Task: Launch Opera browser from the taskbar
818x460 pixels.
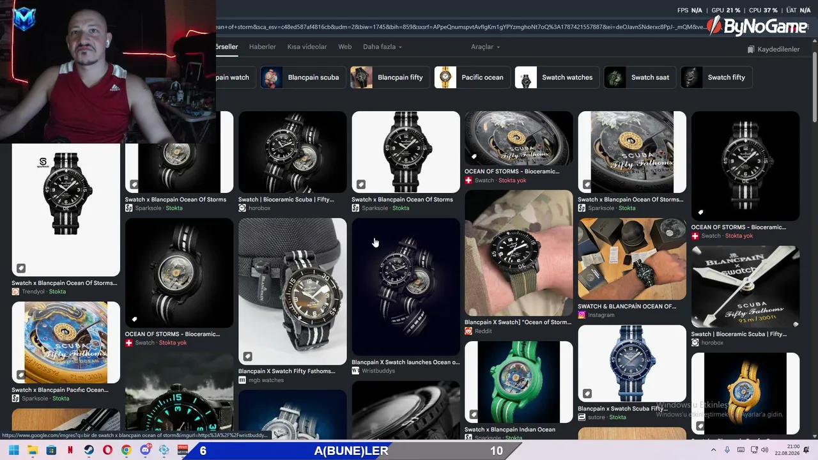Action: tap(107, 450)
